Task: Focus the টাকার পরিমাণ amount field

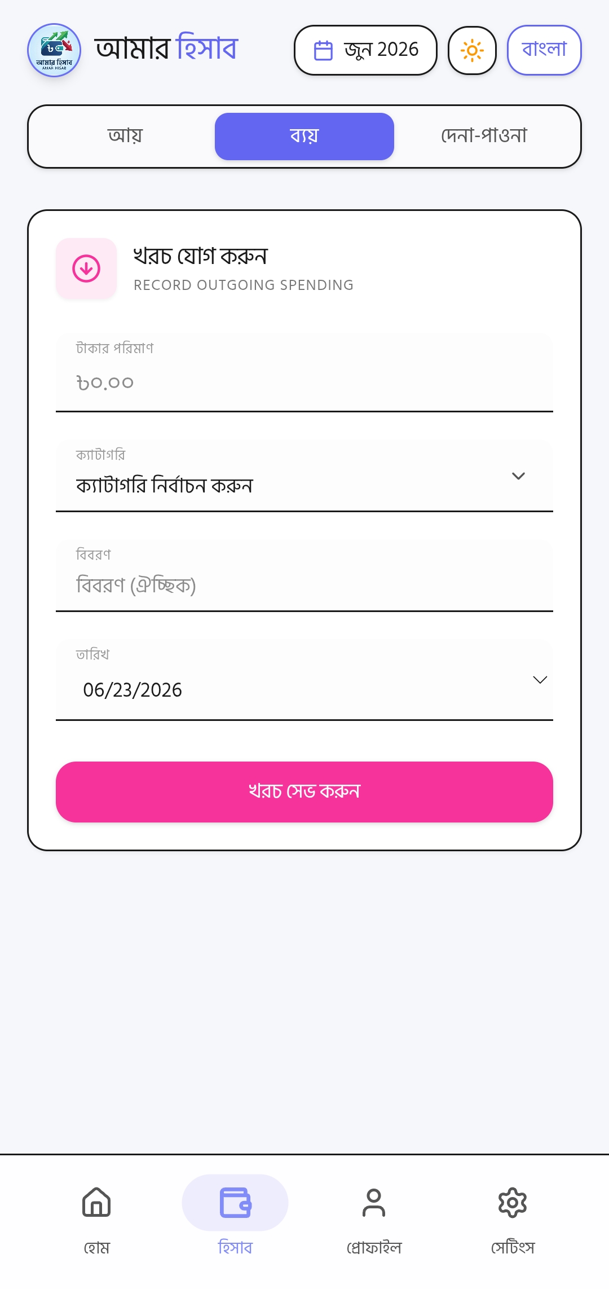Action: tap(304, 372)
